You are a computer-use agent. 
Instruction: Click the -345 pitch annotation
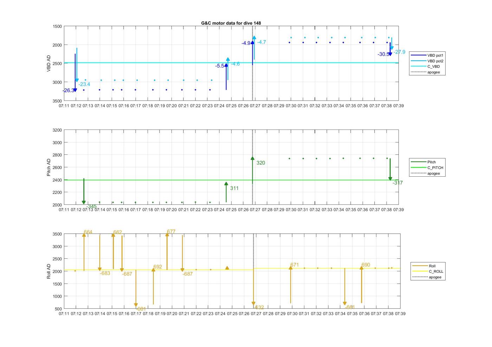91,207
